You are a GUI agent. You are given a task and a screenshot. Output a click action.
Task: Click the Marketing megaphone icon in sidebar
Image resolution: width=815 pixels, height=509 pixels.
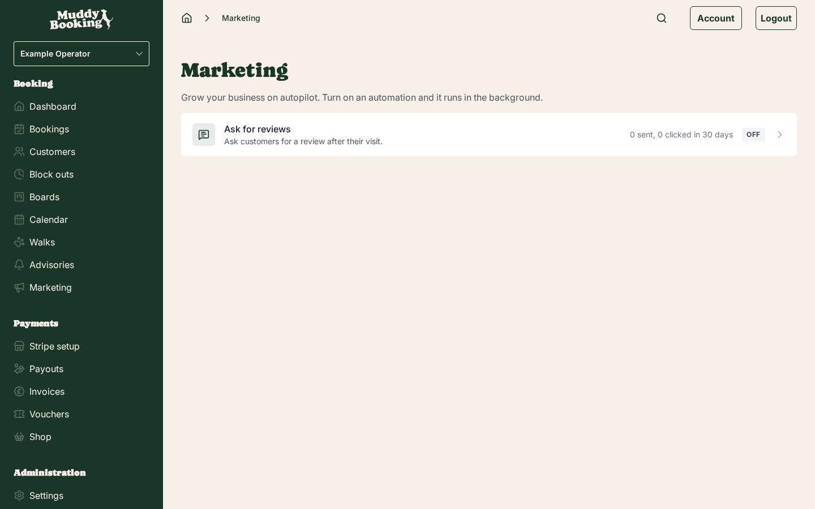point(19,287)
